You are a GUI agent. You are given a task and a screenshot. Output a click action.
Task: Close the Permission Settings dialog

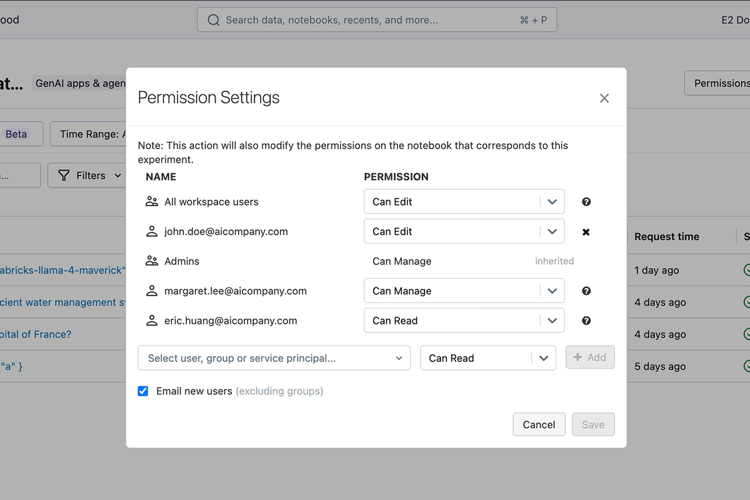604,98
